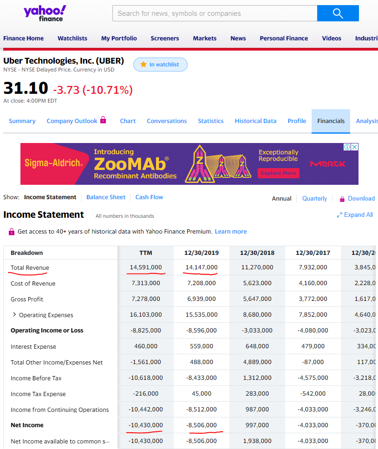
Task: Switch to the Statistics tab
Action: click(x=211, y=121)
